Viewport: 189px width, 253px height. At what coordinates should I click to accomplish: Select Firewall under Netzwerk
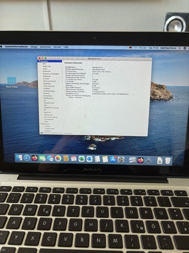click(x=47, y=126)
